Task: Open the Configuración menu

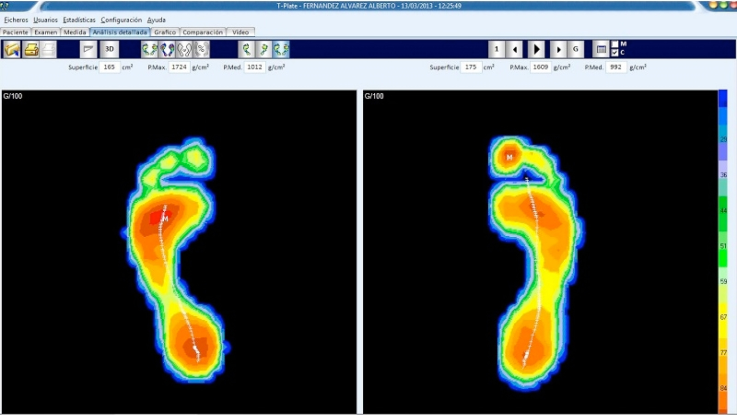Action: 121,20
